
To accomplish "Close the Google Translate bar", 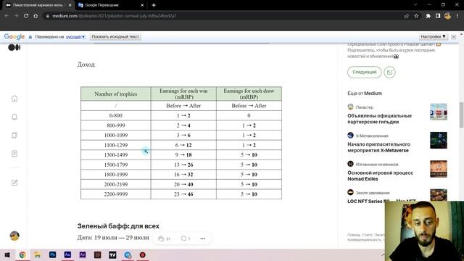I will (453, 37).
